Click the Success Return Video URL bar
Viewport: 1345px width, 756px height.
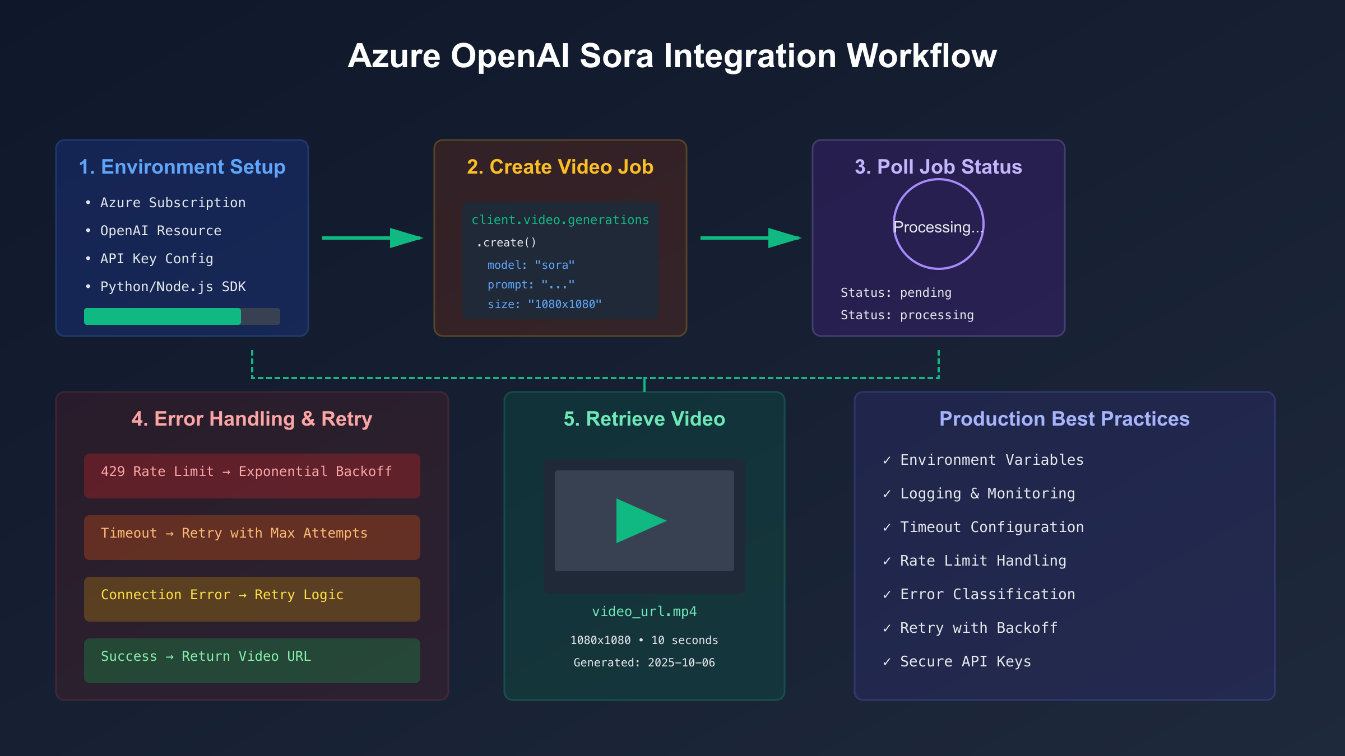pyautogui.click(x=252, y=660)
